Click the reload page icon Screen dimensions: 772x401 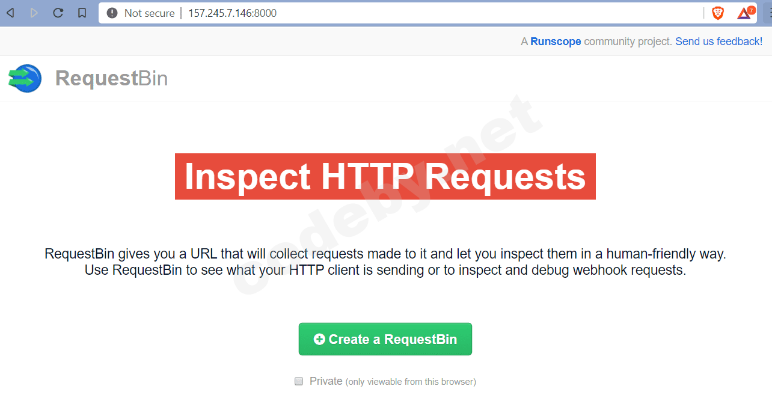click(58, 12)
